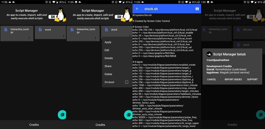Click the kcal_min echo line
Screen dimensions: 265x129
point(162,36)
